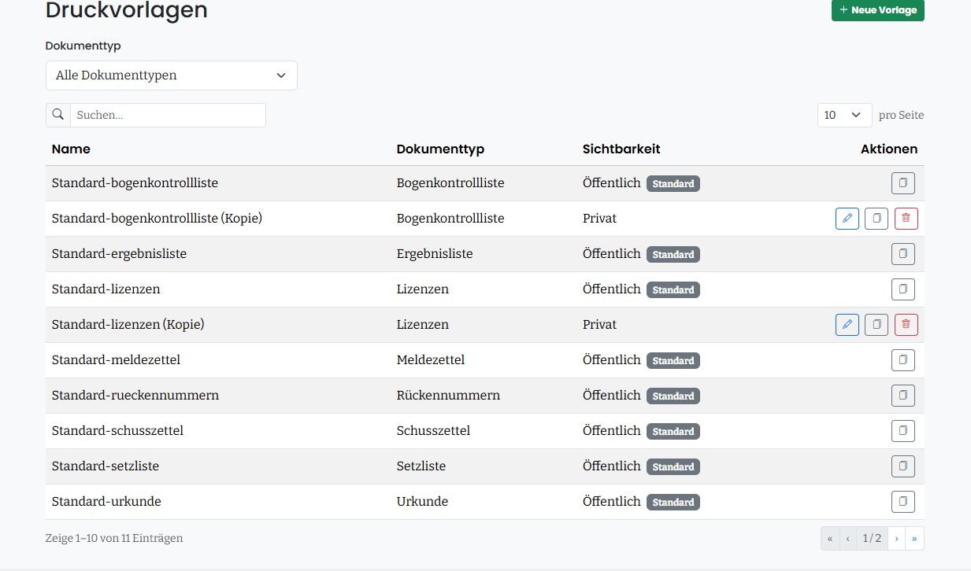Image resolution: width=971 pixels, height=571 pixels.
Task: Jump to last page in pagination
Action: tap(914, 539)
